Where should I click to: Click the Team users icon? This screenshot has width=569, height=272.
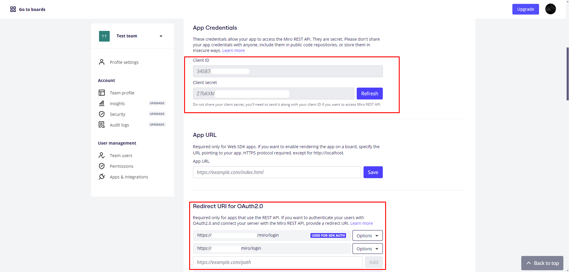tap(102, 155)
